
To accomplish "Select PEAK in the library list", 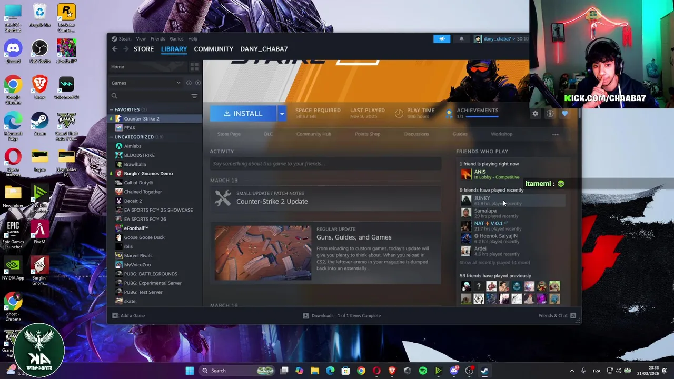I will point(155,128).
